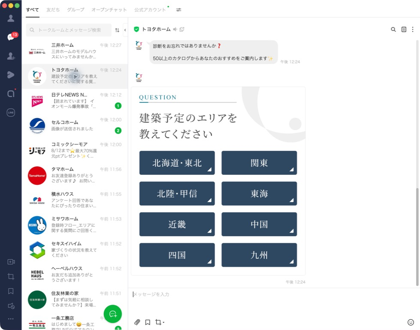The image size is (420, 330).
Task: Switch to the グループ tab
Action: click(76, 9)
